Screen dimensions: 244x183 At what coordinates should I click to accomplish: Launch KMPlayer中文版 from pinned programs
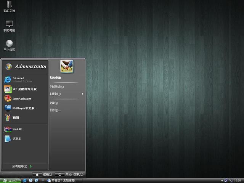pyautogui.click(x=23, y=108)
